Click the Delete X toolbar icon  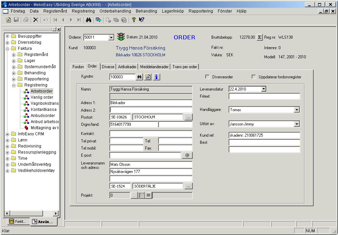[x=36, y=20]
